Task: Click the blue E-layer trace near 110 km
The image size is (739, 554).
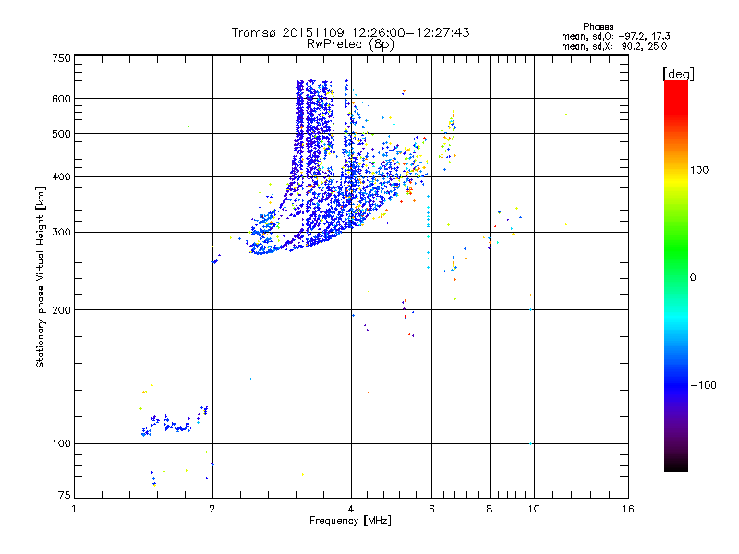Action: (x=175, y=424)
